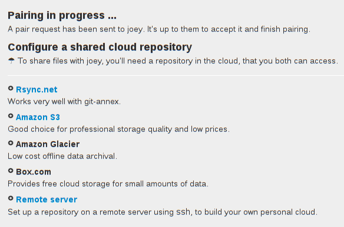The width and height of the screenshot is (344, 227).
Task: Open the Amazon S3 link
Action: click(x=38, y=117)
